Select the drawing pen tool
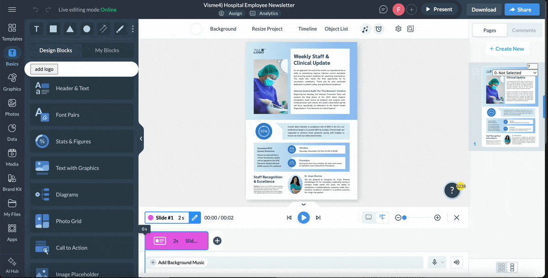The height and width of the screenshot is (278, 548). point(120,29)
